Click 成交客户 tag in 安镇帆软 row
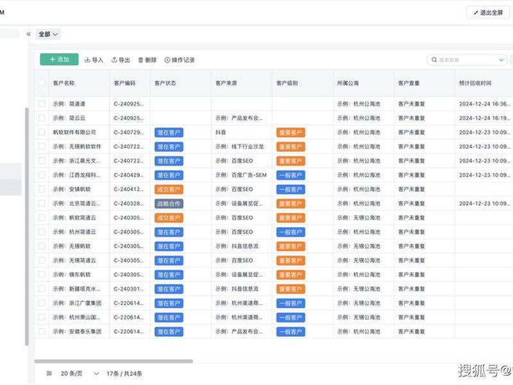 click(x=169, y=189)
